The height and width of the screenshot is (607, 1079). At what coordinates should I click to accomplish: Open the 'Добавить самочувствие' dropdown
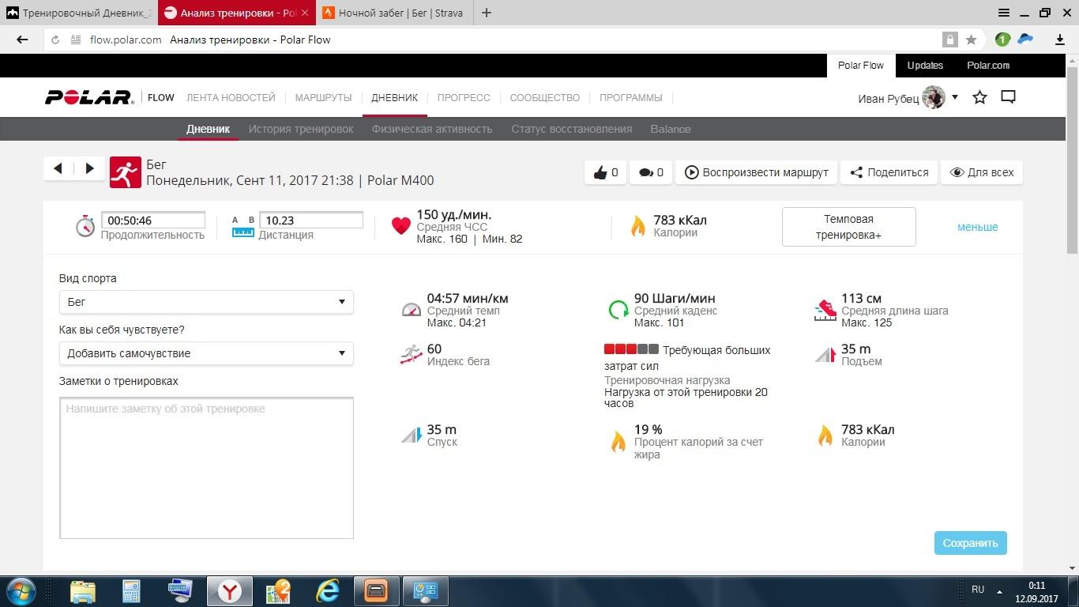tap(206, 353)
